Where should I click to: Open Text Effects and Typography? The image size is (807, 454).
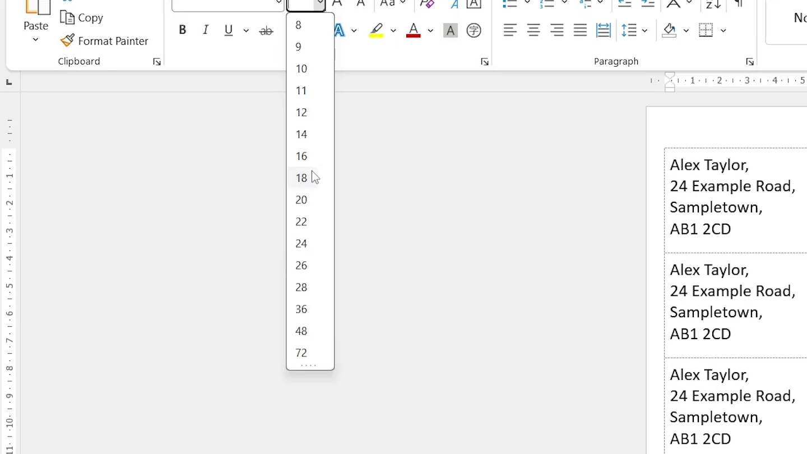click(x=340, y=30)
